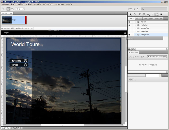The image size is (169, 130).
Task: Hide the navigation layer
Action: tap(129, 25)
